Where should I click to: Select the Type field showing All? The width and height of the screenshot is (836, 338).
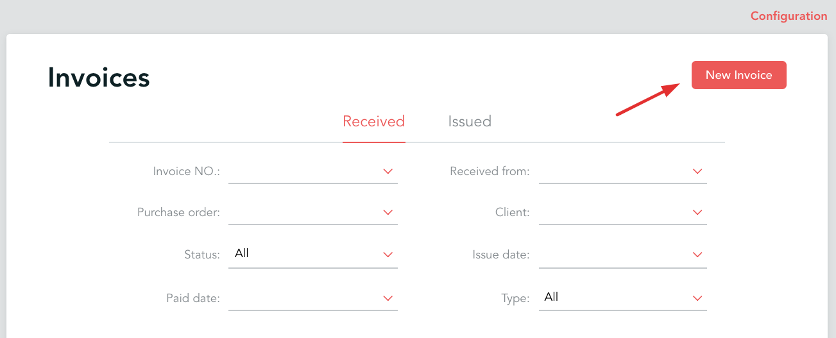pyautogui.click(x=613, y=298)
